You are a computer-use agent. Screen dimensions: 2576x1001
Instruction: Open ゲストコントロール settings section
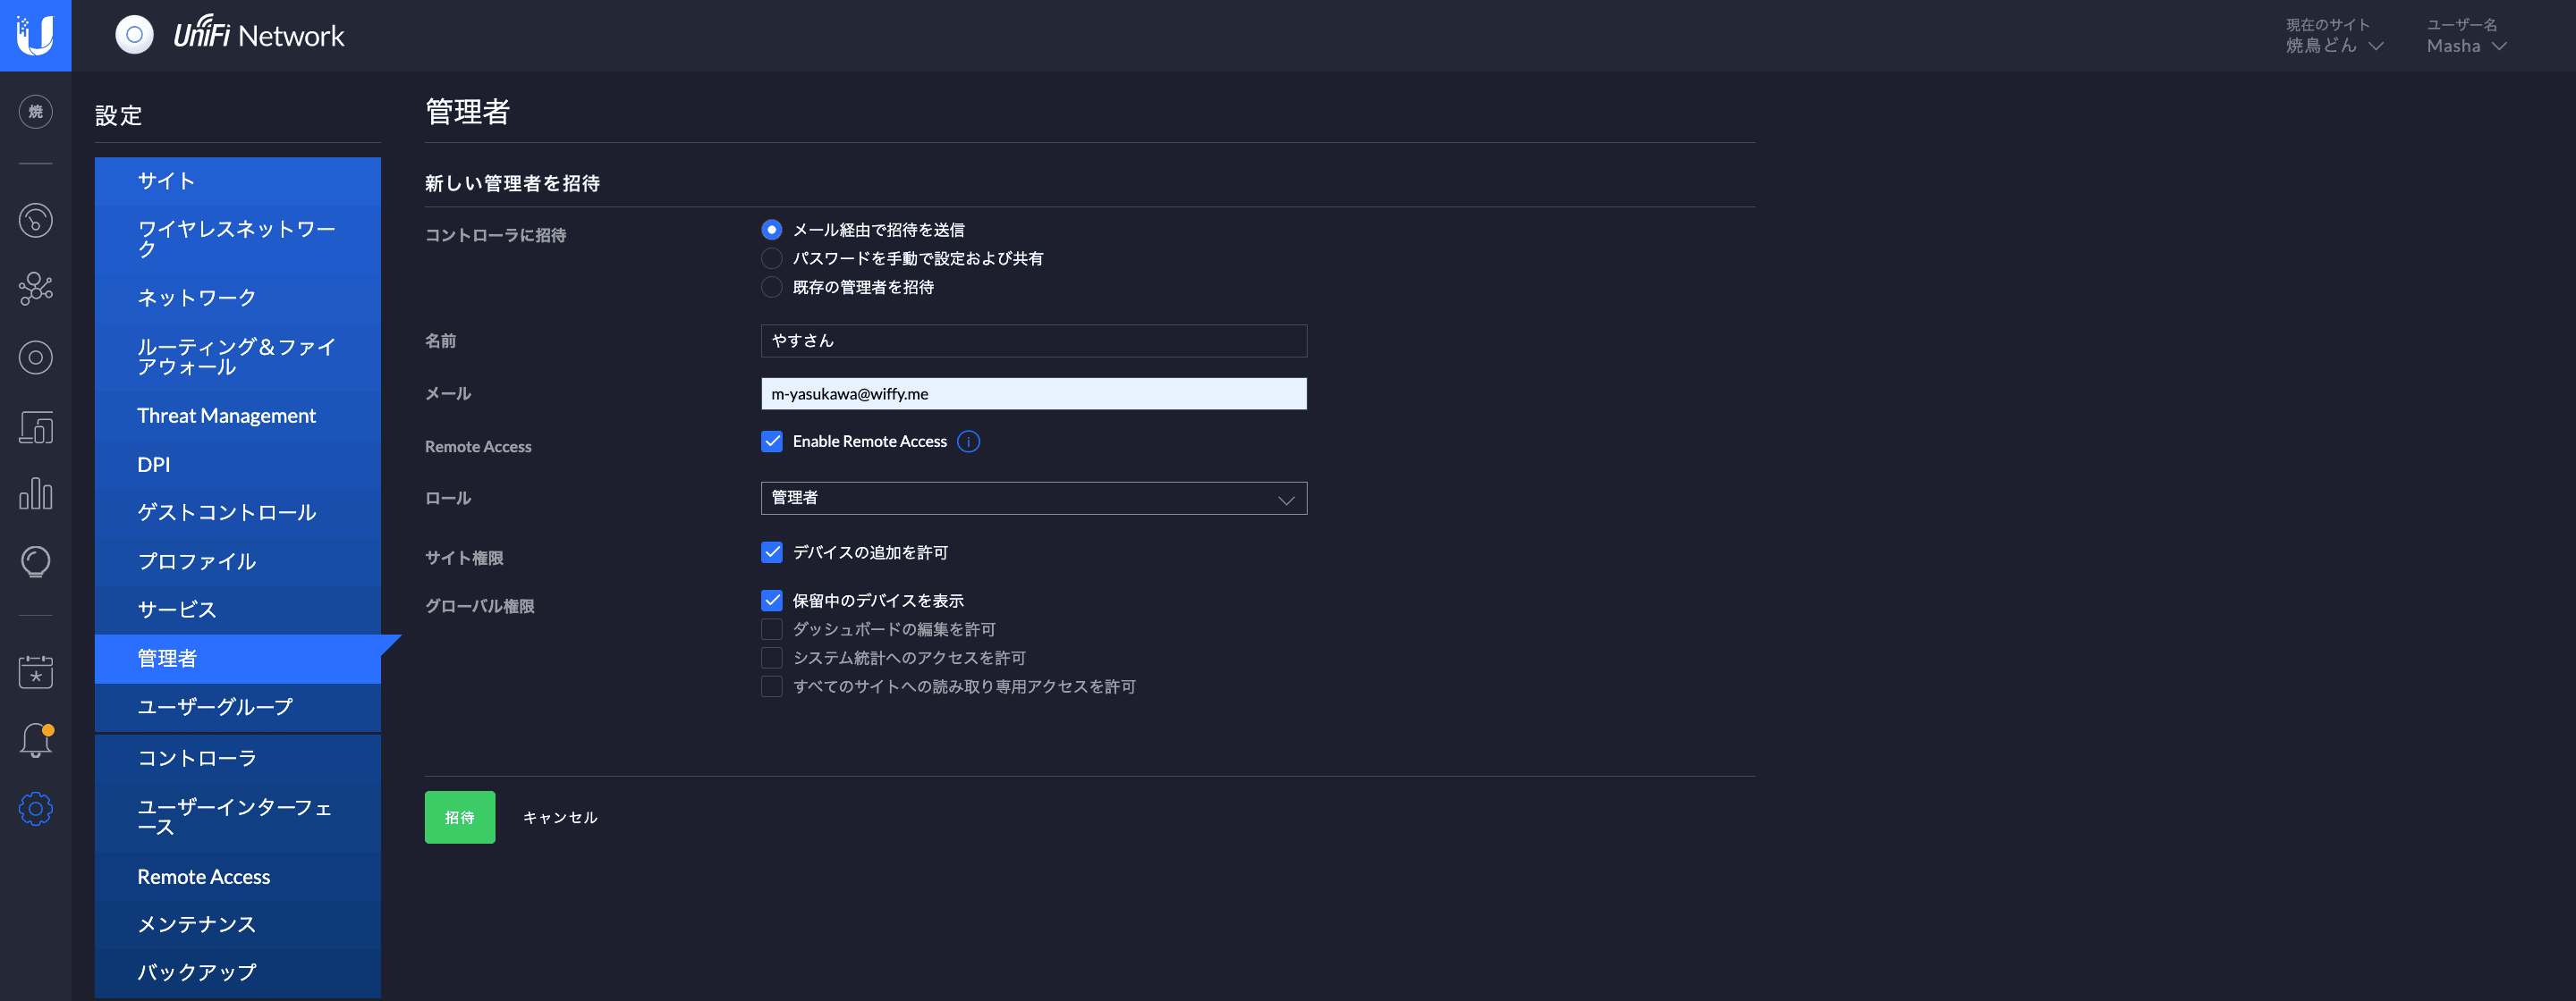[238, 512]
